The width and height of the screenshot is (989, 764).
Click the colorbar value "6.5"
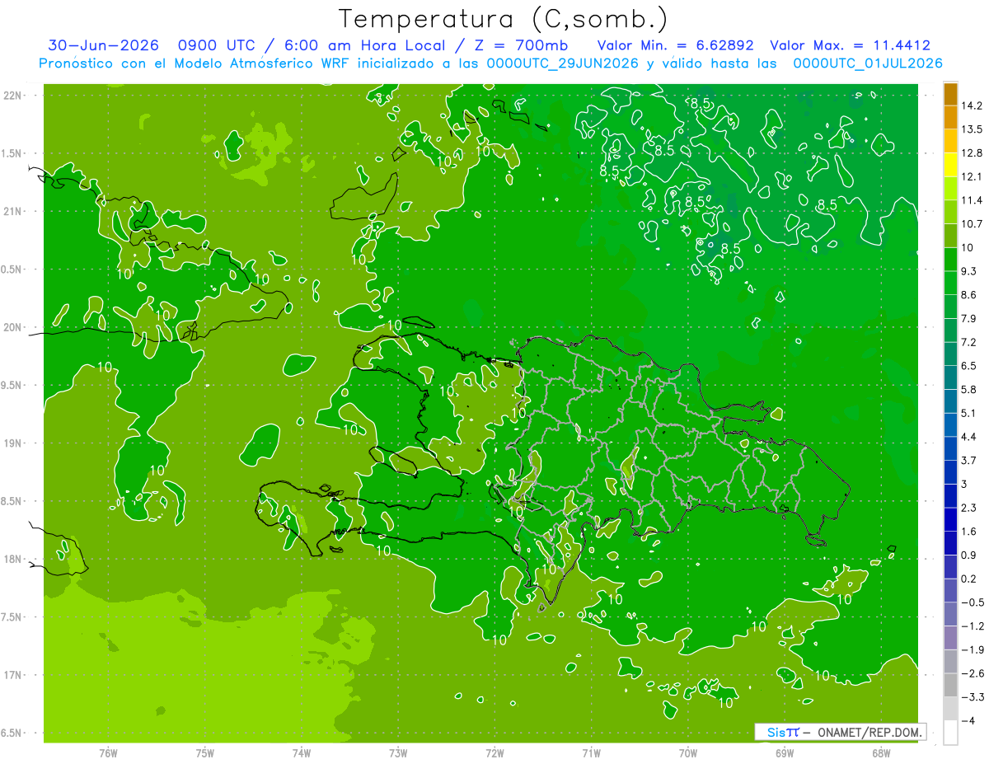(970, 366)
